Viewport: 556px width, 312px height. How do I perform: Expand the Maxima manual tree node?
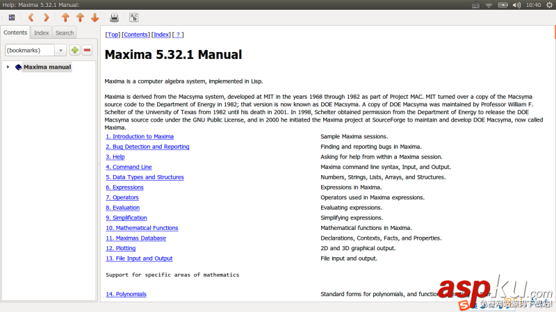[x=8, y=67]
